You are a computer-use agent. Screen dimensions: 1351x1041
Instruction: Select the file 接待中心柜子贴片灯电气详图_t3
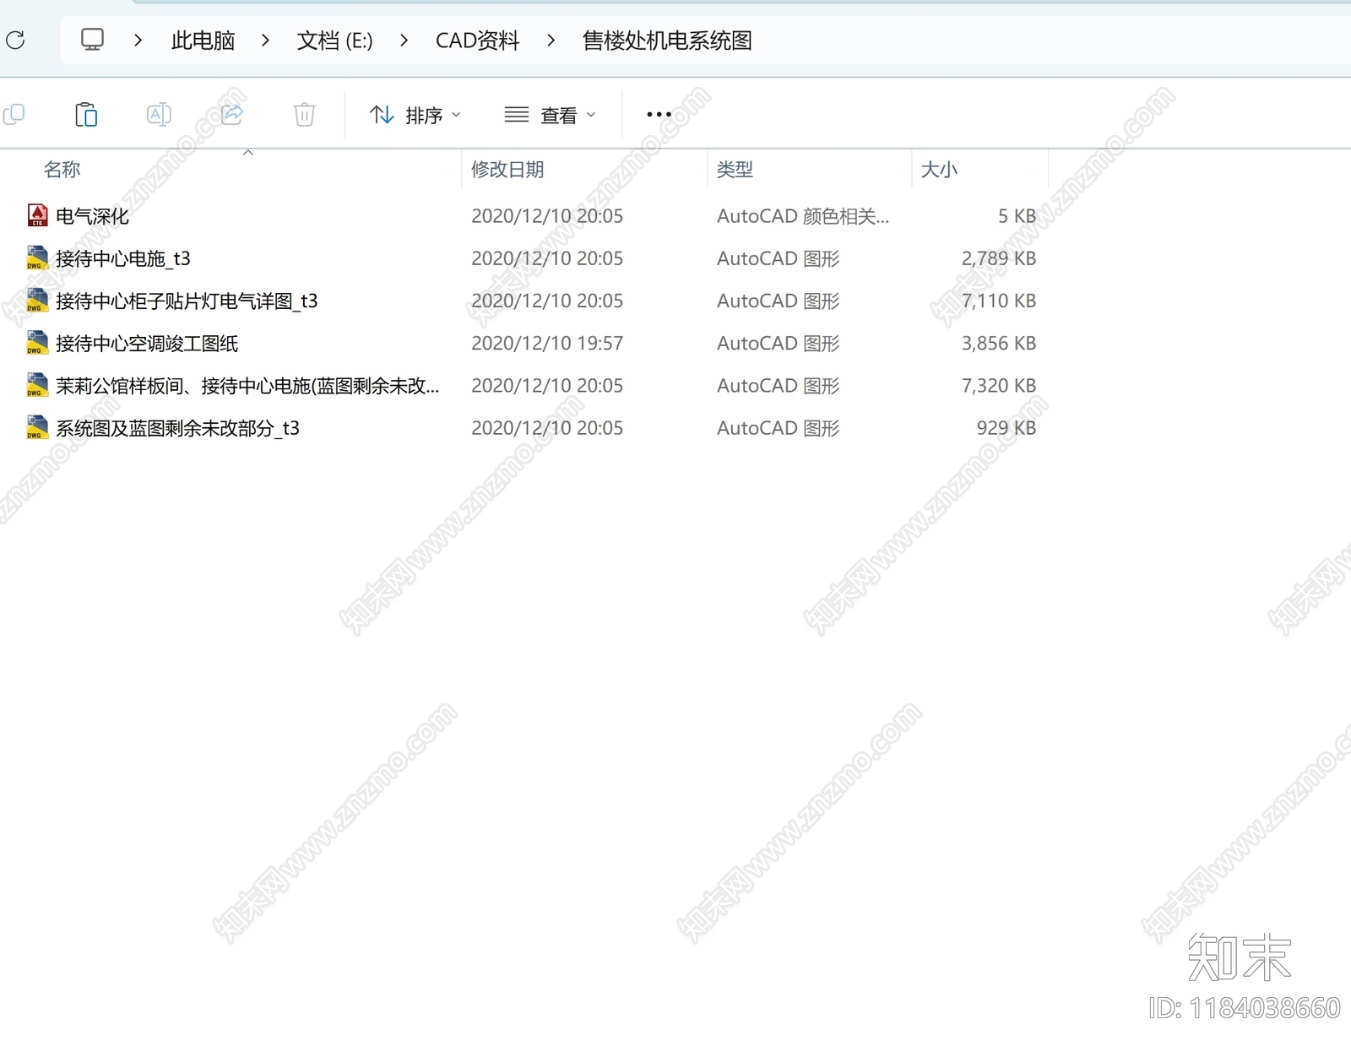187,301
